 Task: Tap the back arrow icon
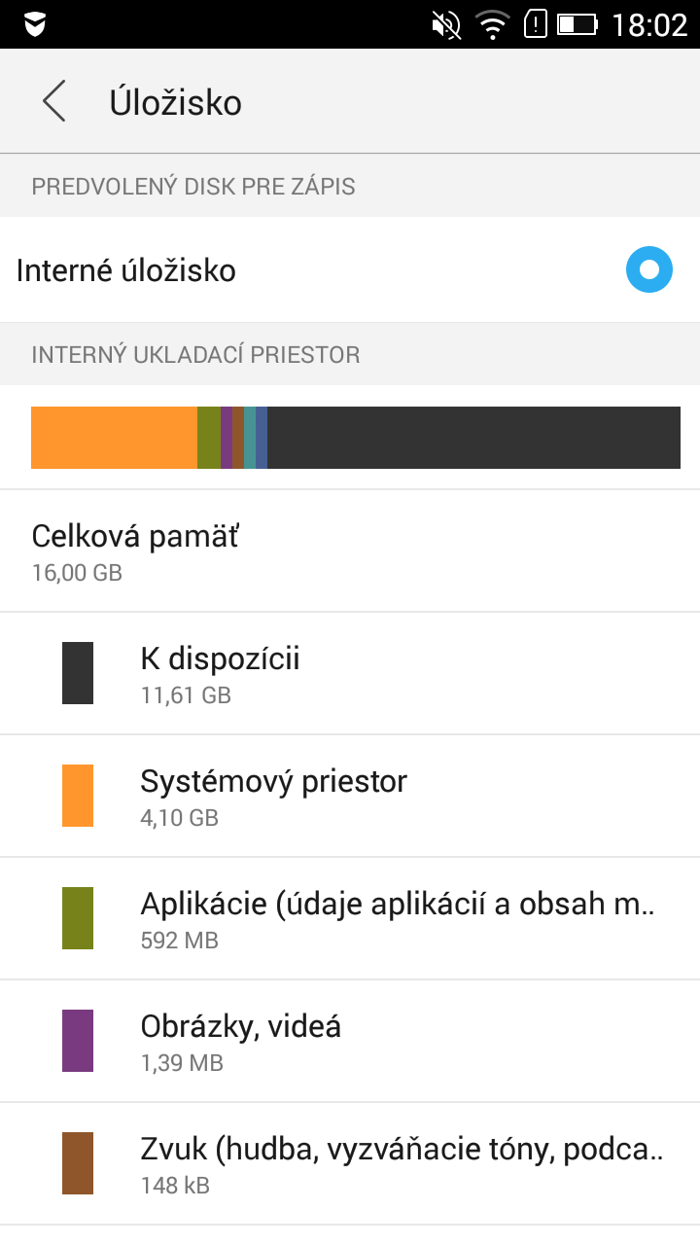(x=54, y=102)
